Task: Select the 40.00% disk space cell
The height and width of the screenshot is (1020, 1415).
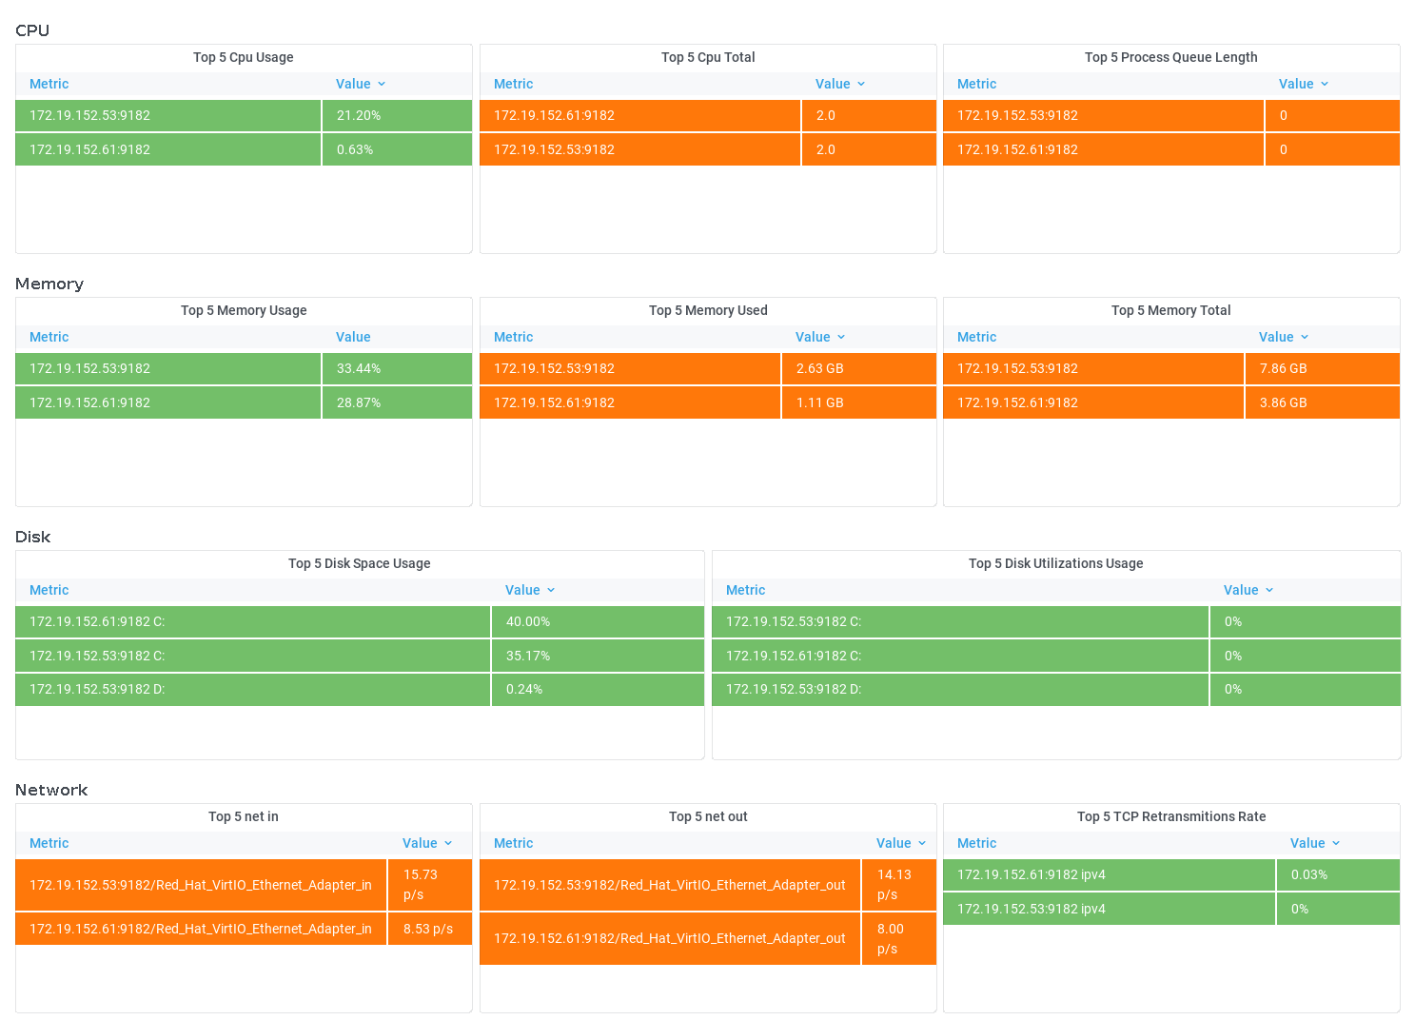Action: tap(599, 621)
